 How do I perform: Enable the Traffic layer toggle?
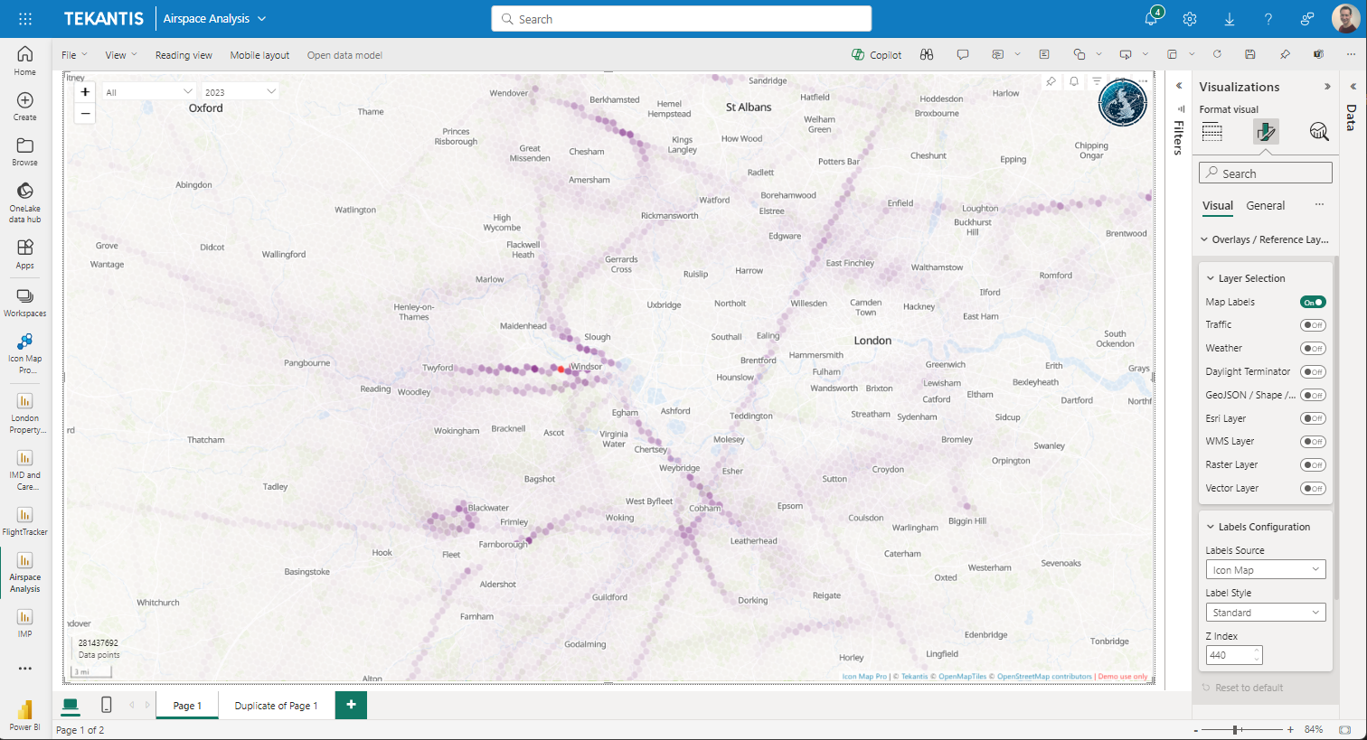pos(1312,325)
